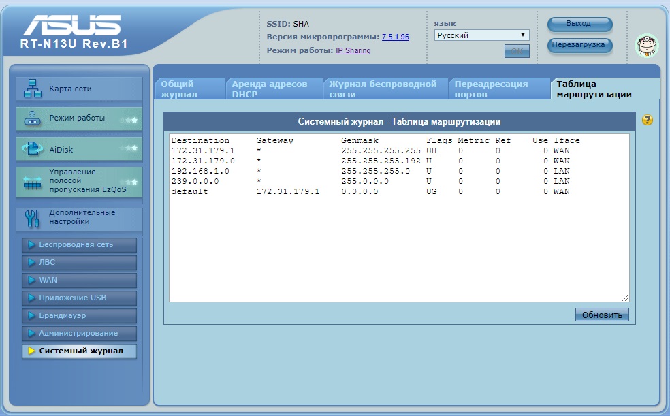670x416 pixels.
Task: Click the blue arrow next to Администрирование
Action: (x=31, y=333)
